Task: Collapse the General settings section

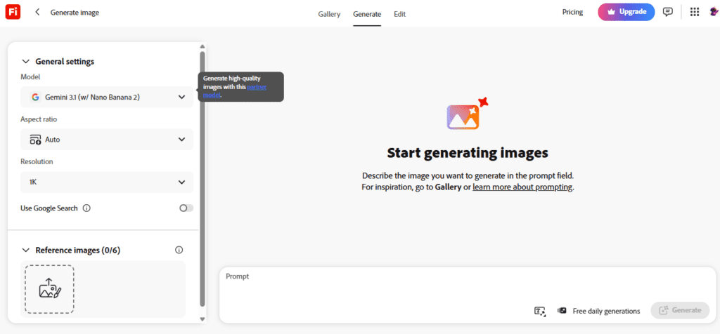Action: coord(26,61)
